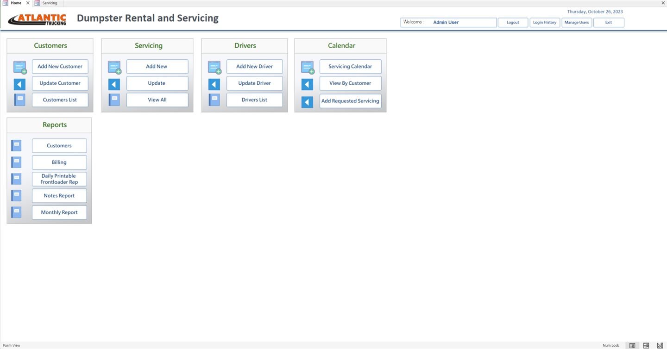Screen dimensions: 667x349
Task: Click the notebook icon beside Monthly Report
Action: click(x=16, y=212)
